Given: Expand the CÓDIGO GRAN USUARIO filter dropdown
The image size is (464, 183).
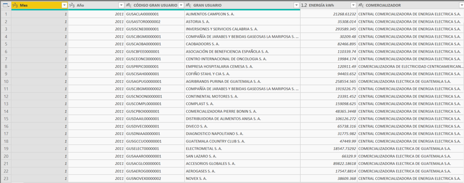Looking at the screenshot, I should click(181, 5).
